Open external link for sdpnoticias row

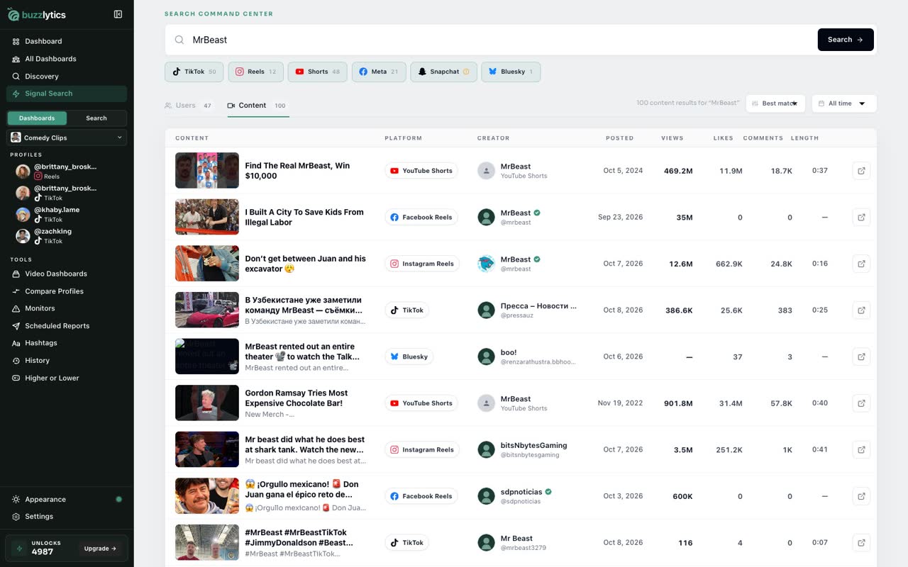click(x=861, y=496)
